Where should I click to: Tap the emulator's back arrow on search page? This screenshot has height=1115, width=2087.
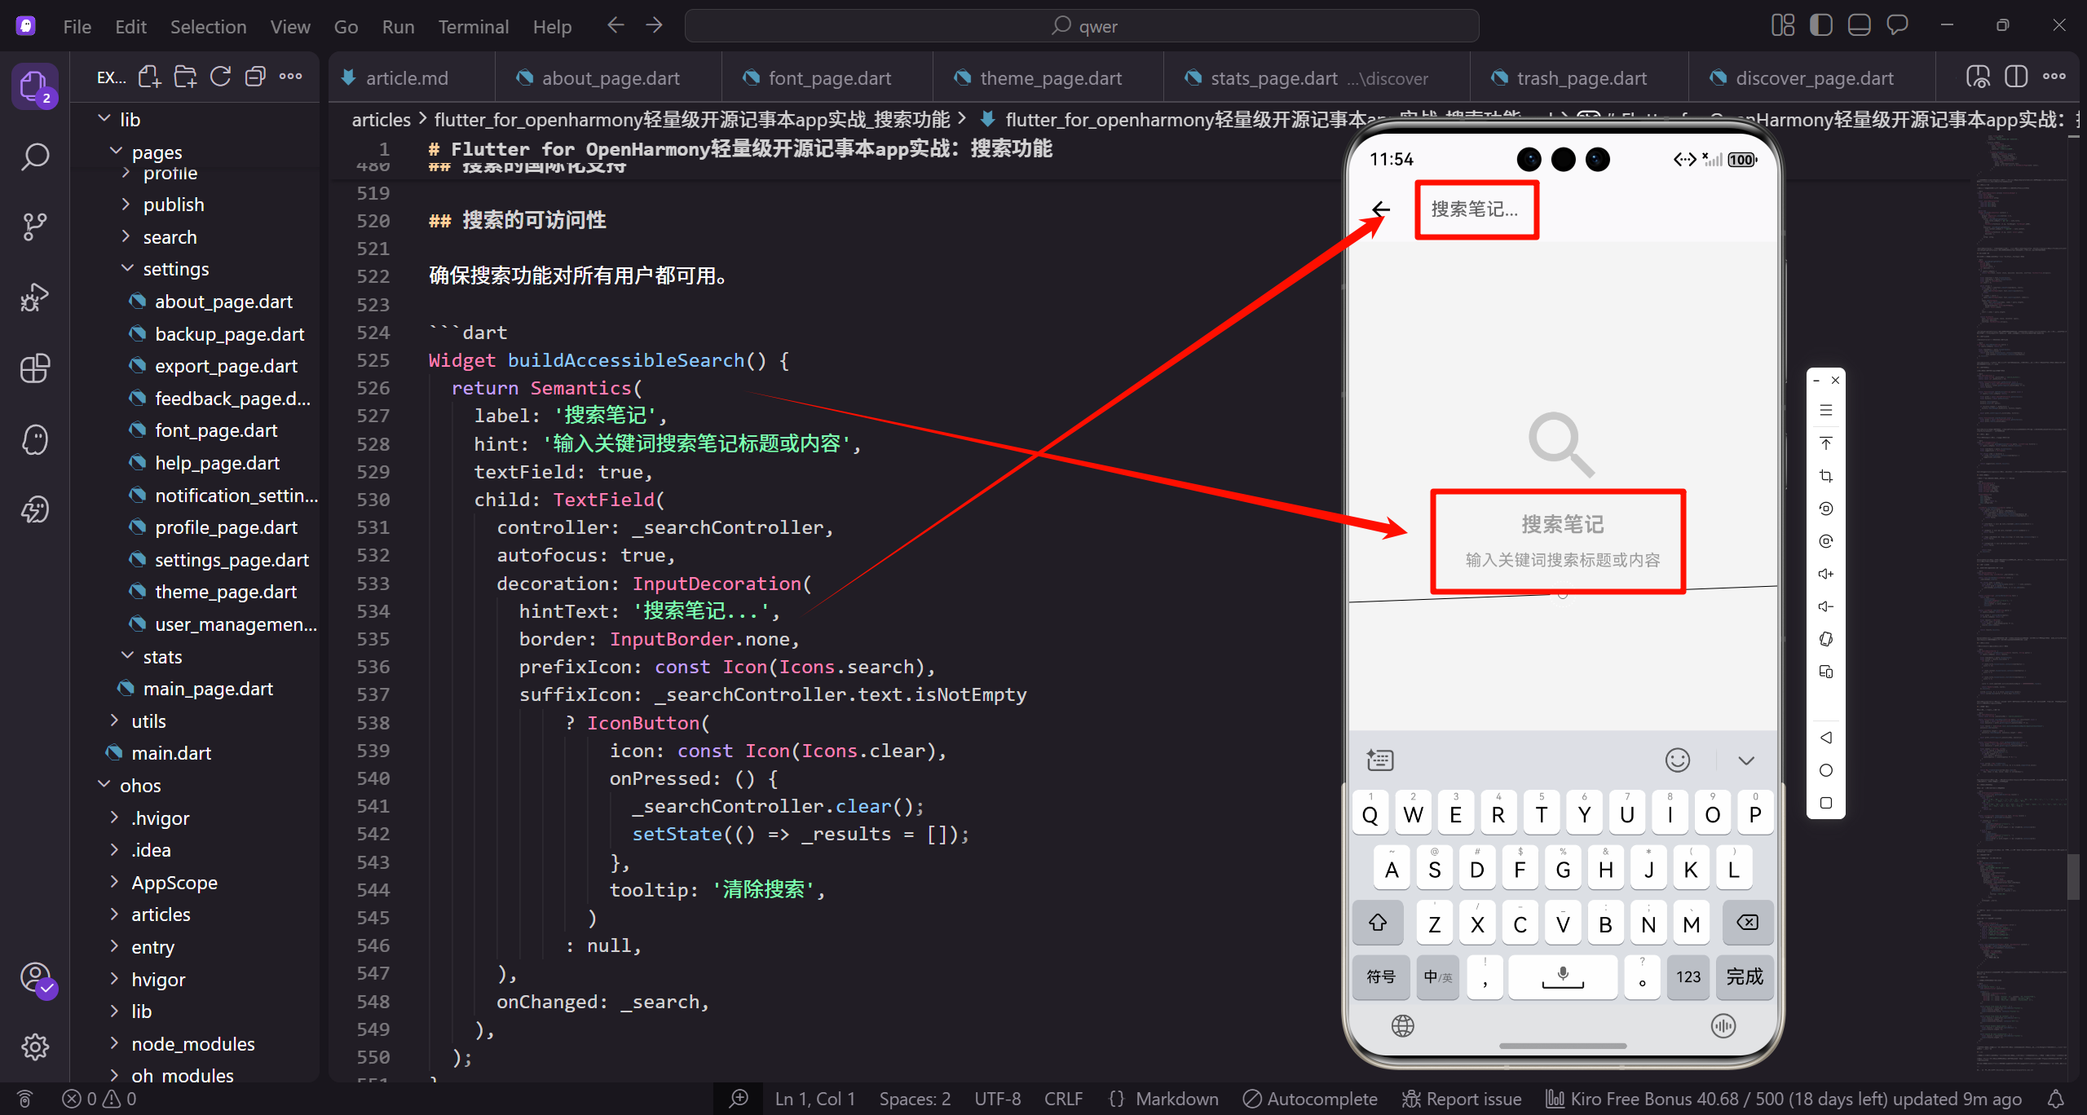pos(1380,209)
